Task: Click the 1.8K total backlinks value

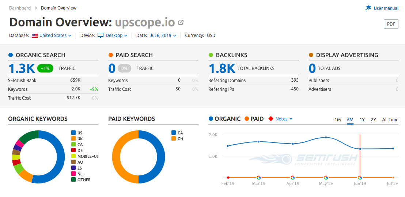Action: (x=222, y=68)
